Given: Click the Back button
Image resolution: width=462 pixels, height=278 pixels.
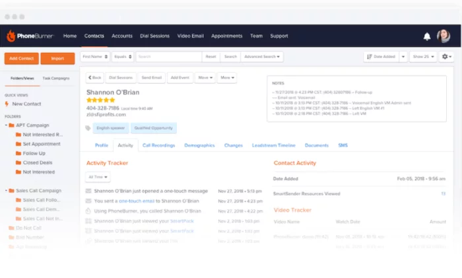Looking at the screenshot, I should 94,78.
